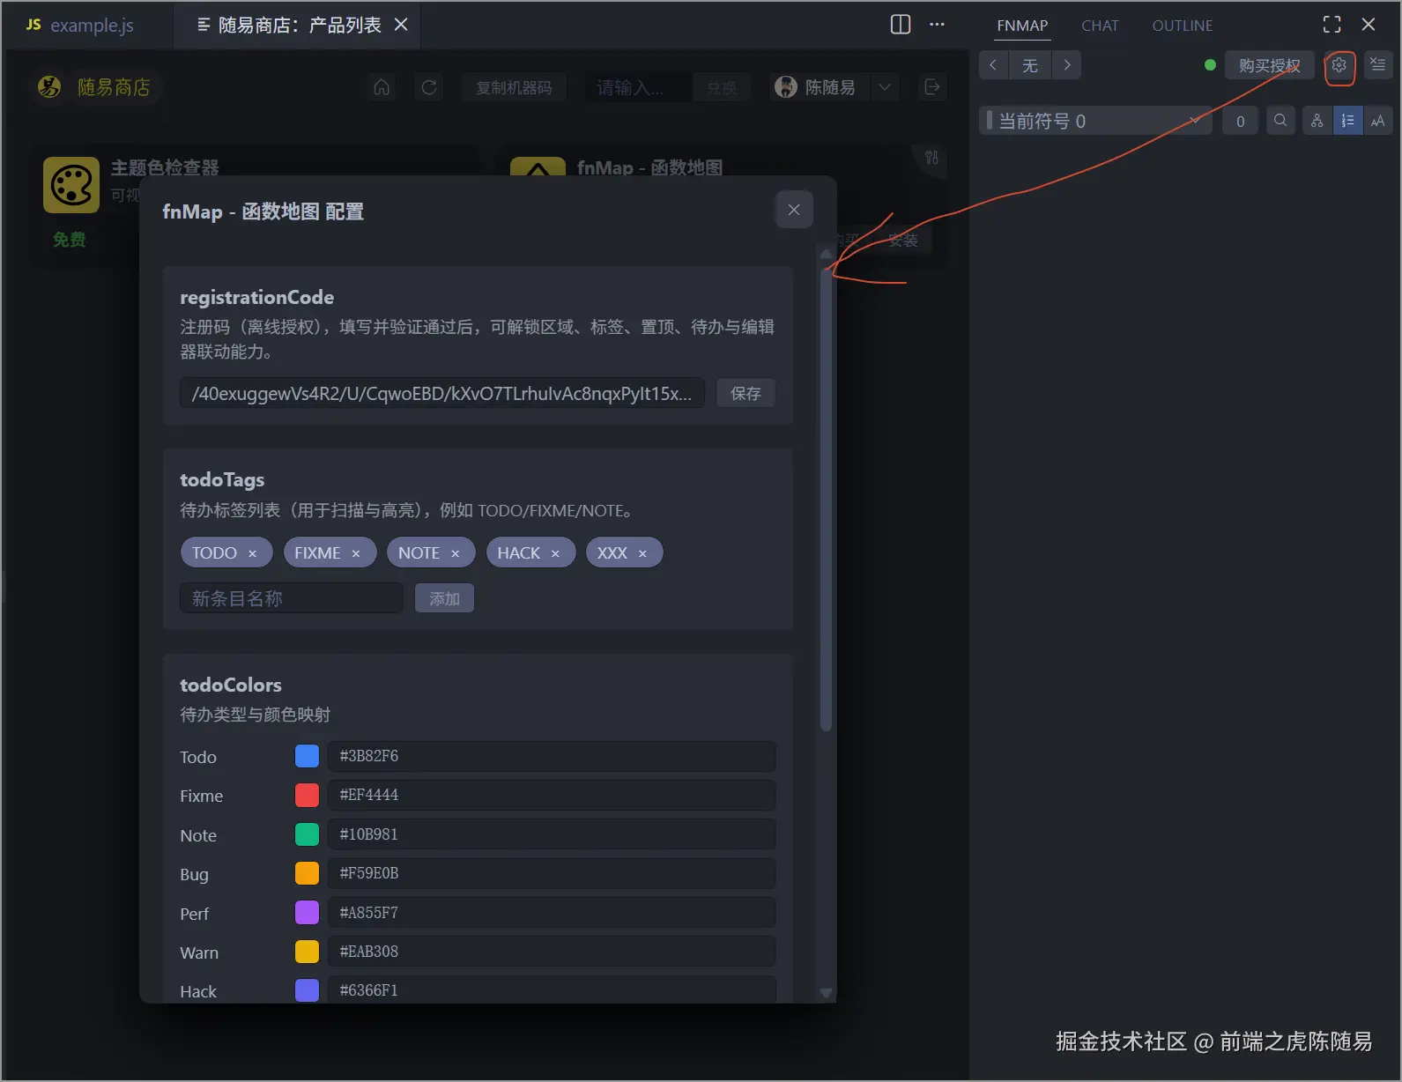Click the collapse-all list icon in FNMAP panel
This screenshot has width=1402, height=1082.
tap(1377, 65)
